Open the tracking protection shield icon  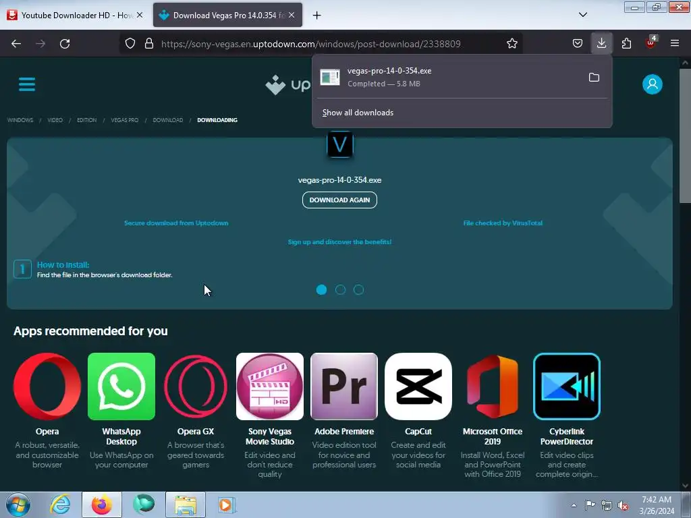(x=130, y=44)
